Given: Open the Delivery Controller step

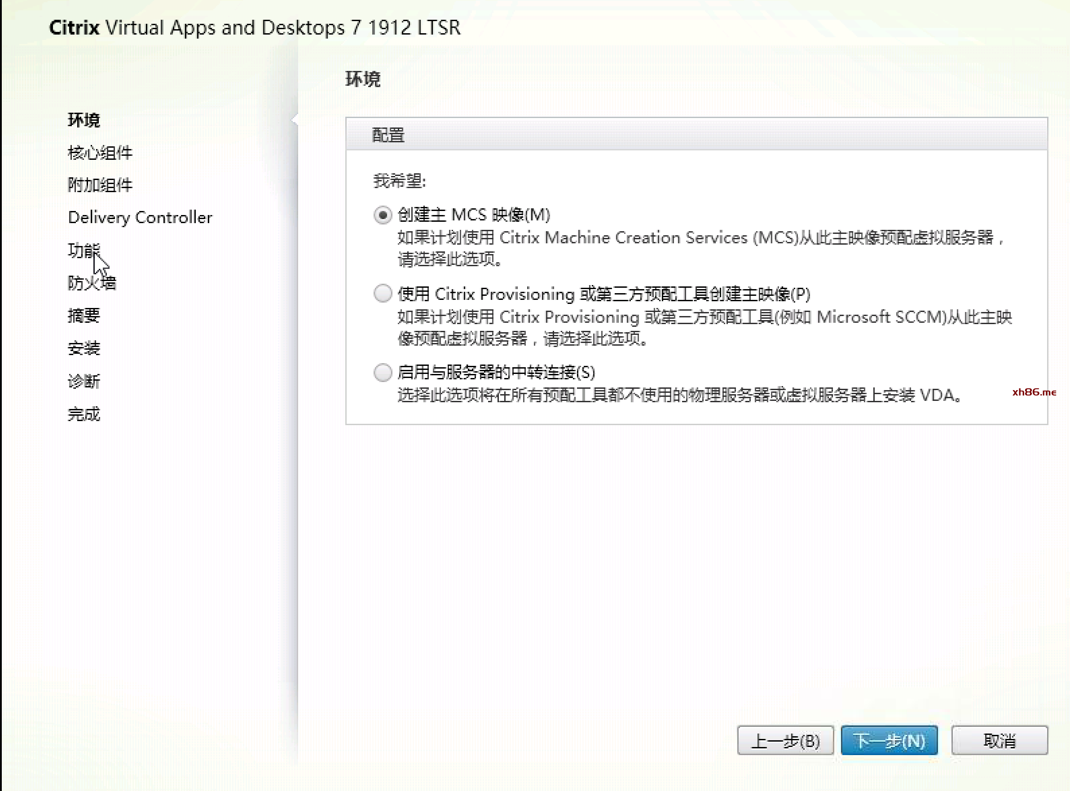Looking at the screenshot, I should (140, 218).
